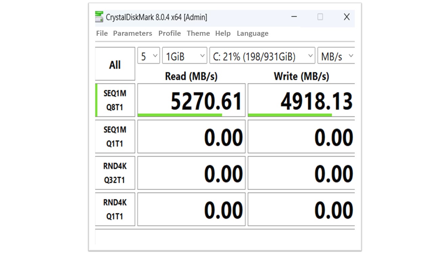Viewport: 433px width, 259px height.
Task: Click the empty comment field at the bottom
Action: [x=225, y=237]
